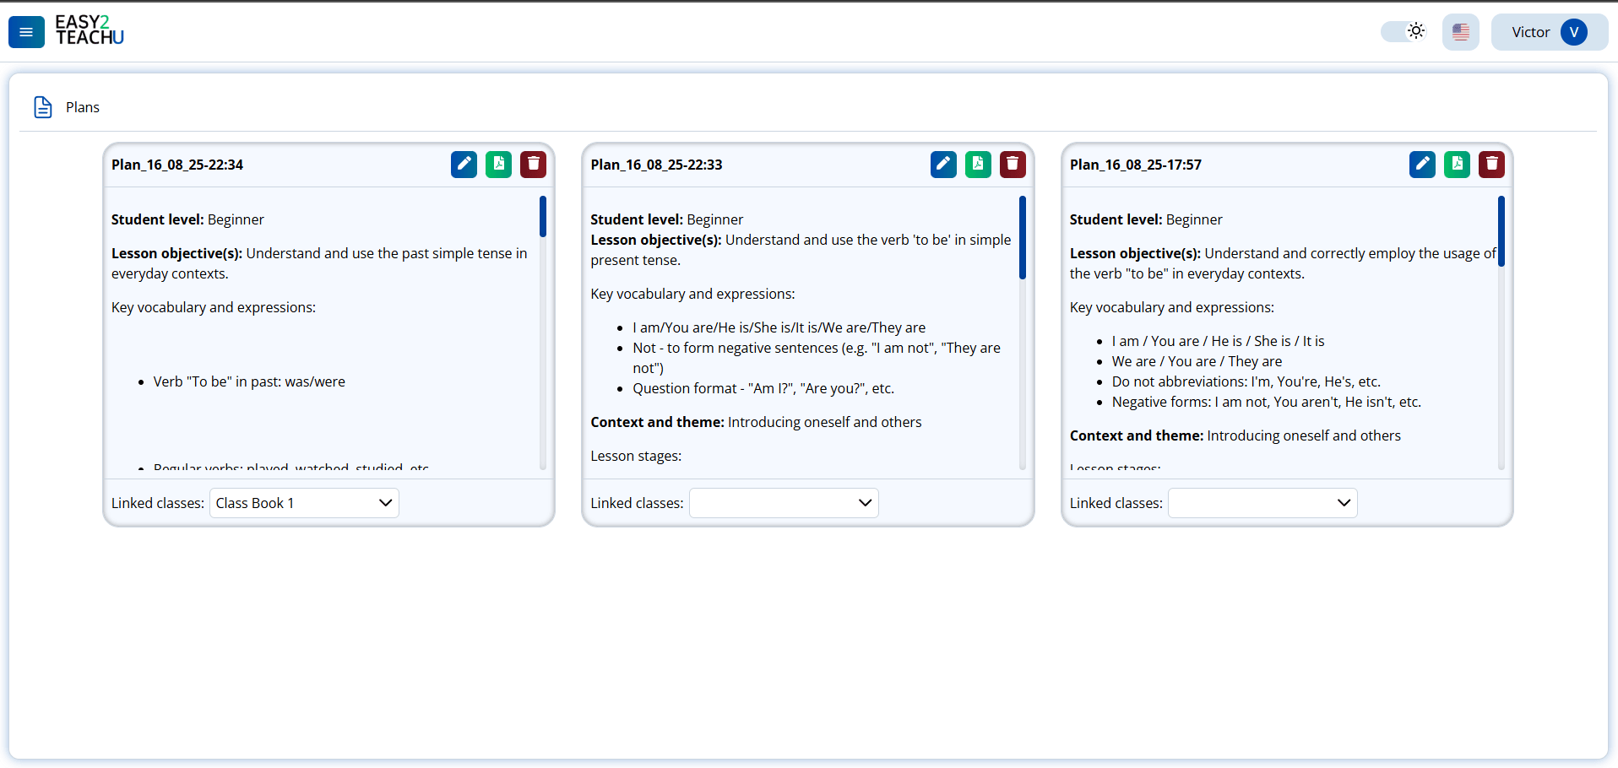Delete Plan_16_08_25-17:57 with trash icon
This screenshot has height=768, width=1618.
[x=1491, y=164]
